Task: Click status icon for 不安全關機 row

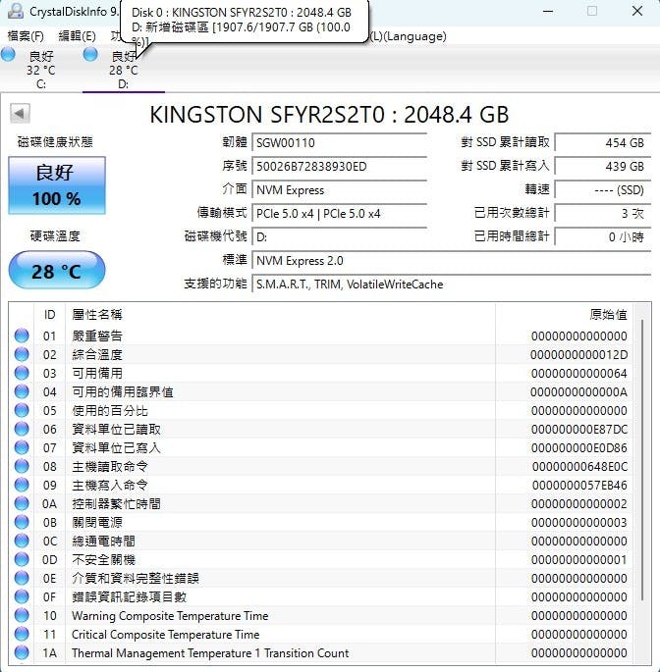Action: point(22,560)
